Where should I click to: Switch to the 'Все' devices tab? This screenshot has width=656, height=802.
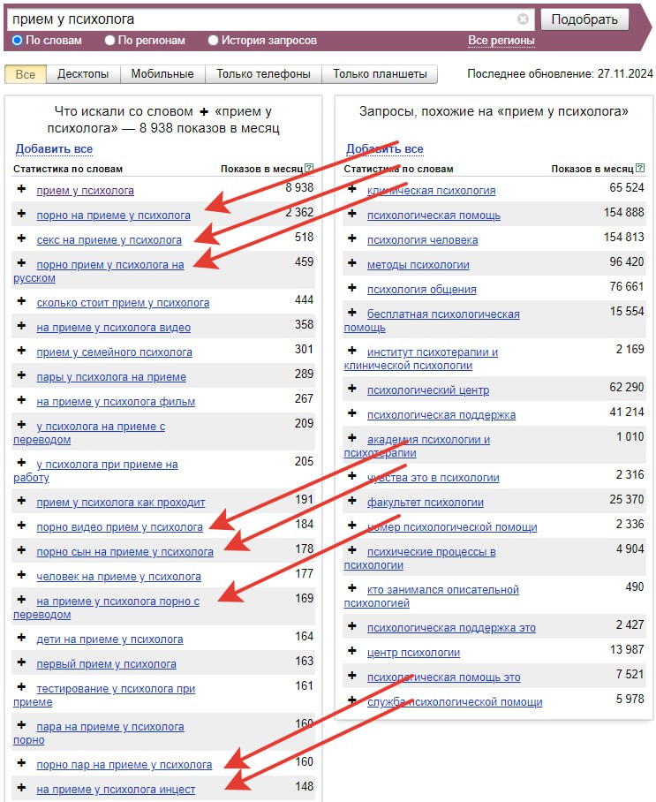pos(26,74)
